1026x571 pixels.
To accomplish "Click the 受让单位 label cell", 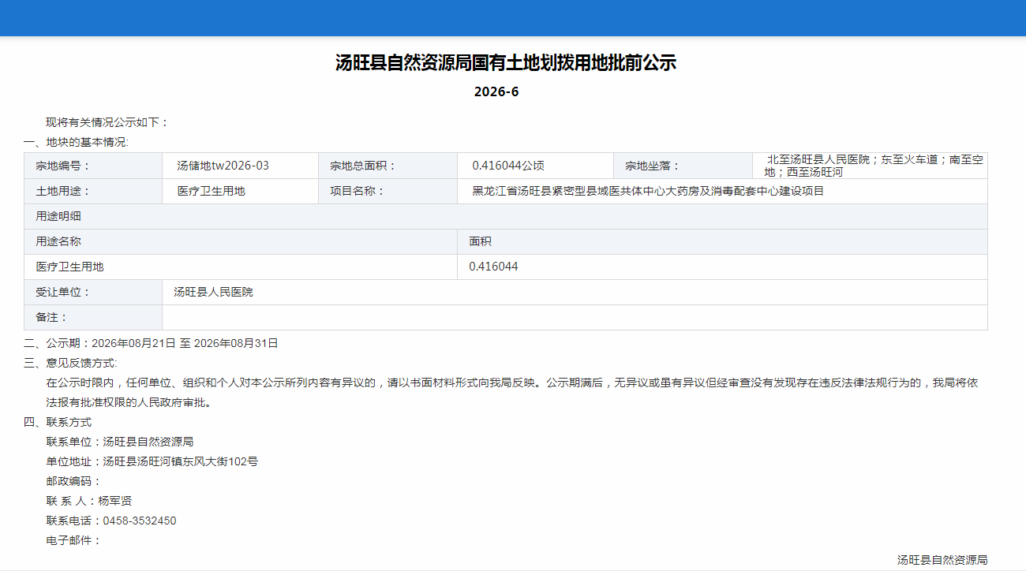I will (93, 292).
